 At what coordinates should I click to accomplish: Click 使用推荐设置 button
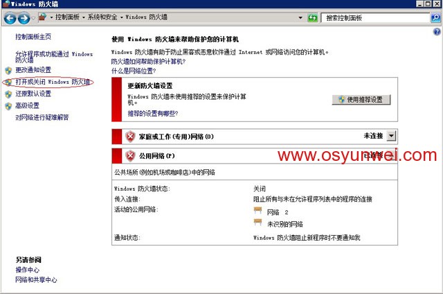(x=361, y=100)
